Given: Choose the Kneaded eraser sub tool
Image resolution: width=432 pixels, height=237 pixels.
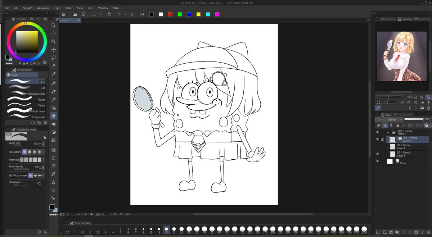Looking at the screenshot, I should [26, 94].
